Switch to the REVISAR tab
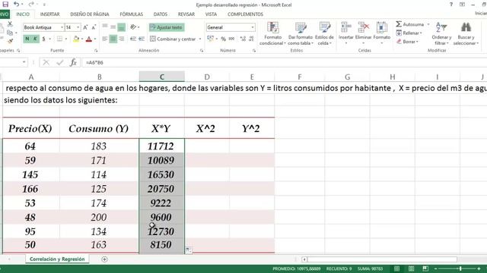Viewport: 487px width, 273px height. pyautogui.click(x=186, y=14)
